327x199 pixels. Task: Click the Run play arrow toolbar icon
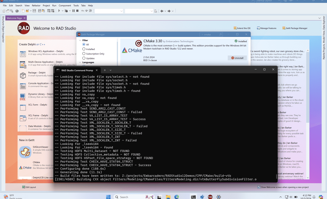59,11
